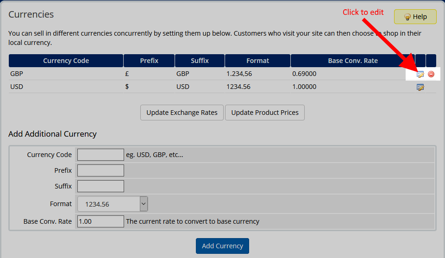Image resolution: width=445 pixels, height=258 pixels.
Task: Click the edit icon for GBP currency
Action: [420, 74]
